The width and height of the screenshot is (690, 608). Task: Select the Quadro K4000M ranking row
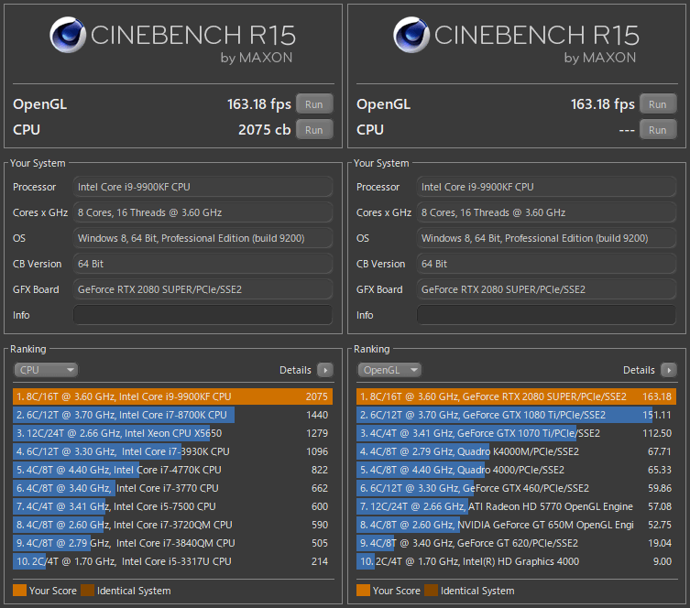point(516,451)
